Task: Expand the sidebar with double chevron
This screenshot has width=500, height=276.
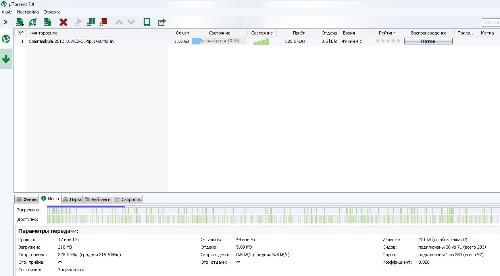Action: [6, 22]
